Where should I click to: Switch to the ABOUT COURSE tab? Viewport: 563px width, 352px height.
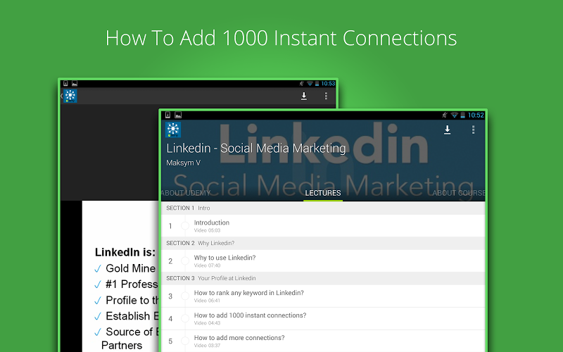coord(459,193)
